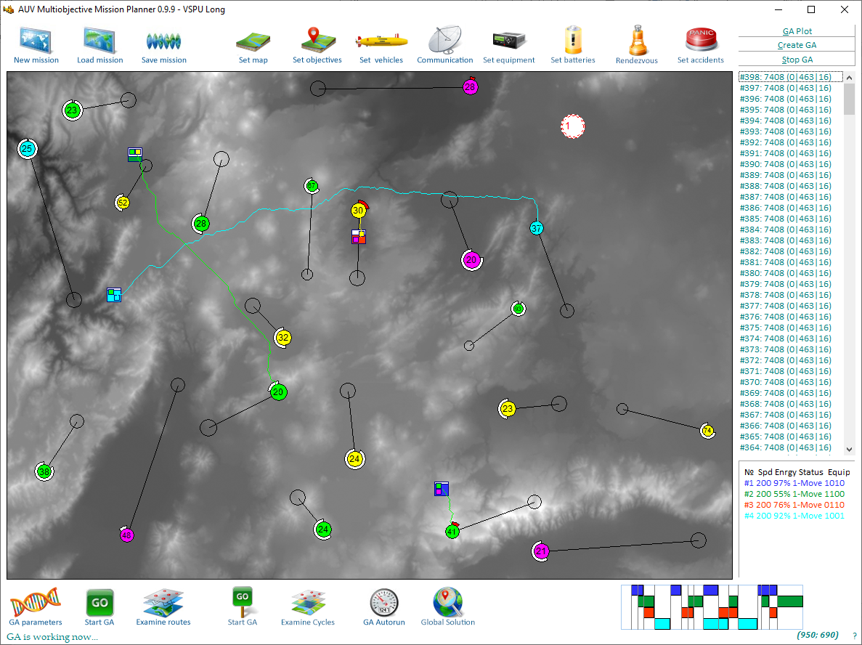Click the Set equipment icon

coord(508,41)
